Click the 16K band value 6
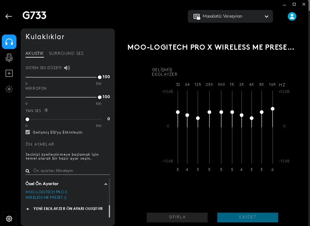The image size is (310, 226). pyautogui.click(x=272, y=170)
